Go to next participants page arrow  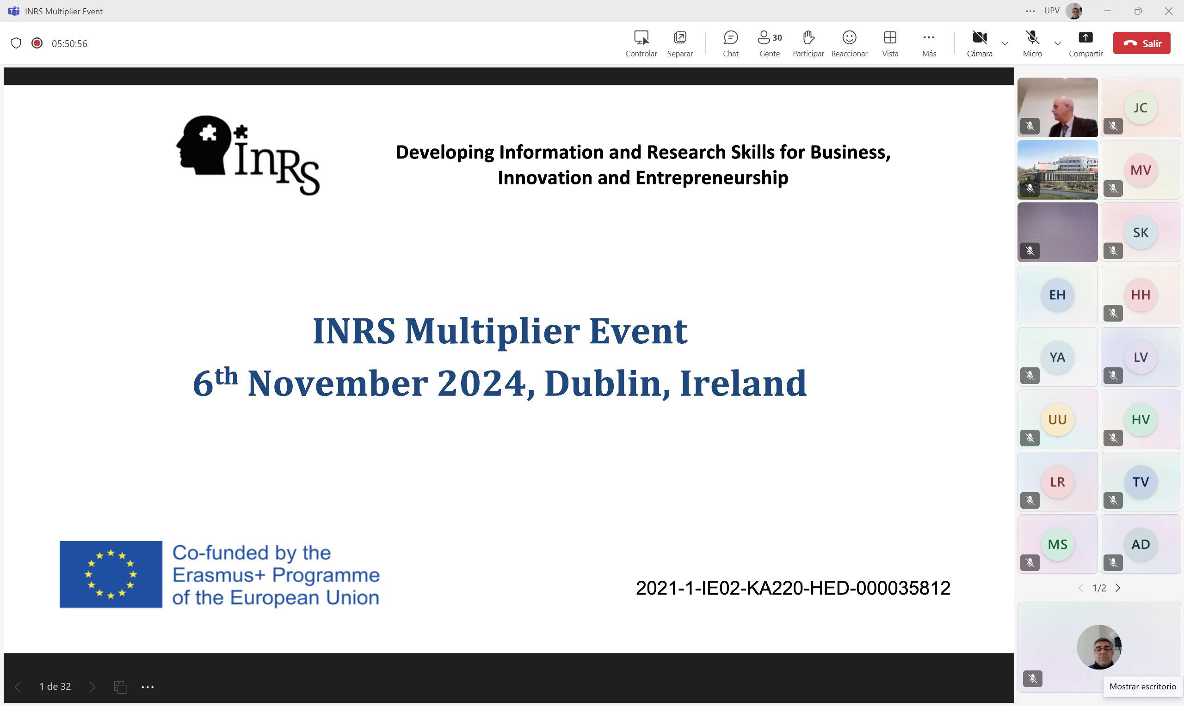1118,588
